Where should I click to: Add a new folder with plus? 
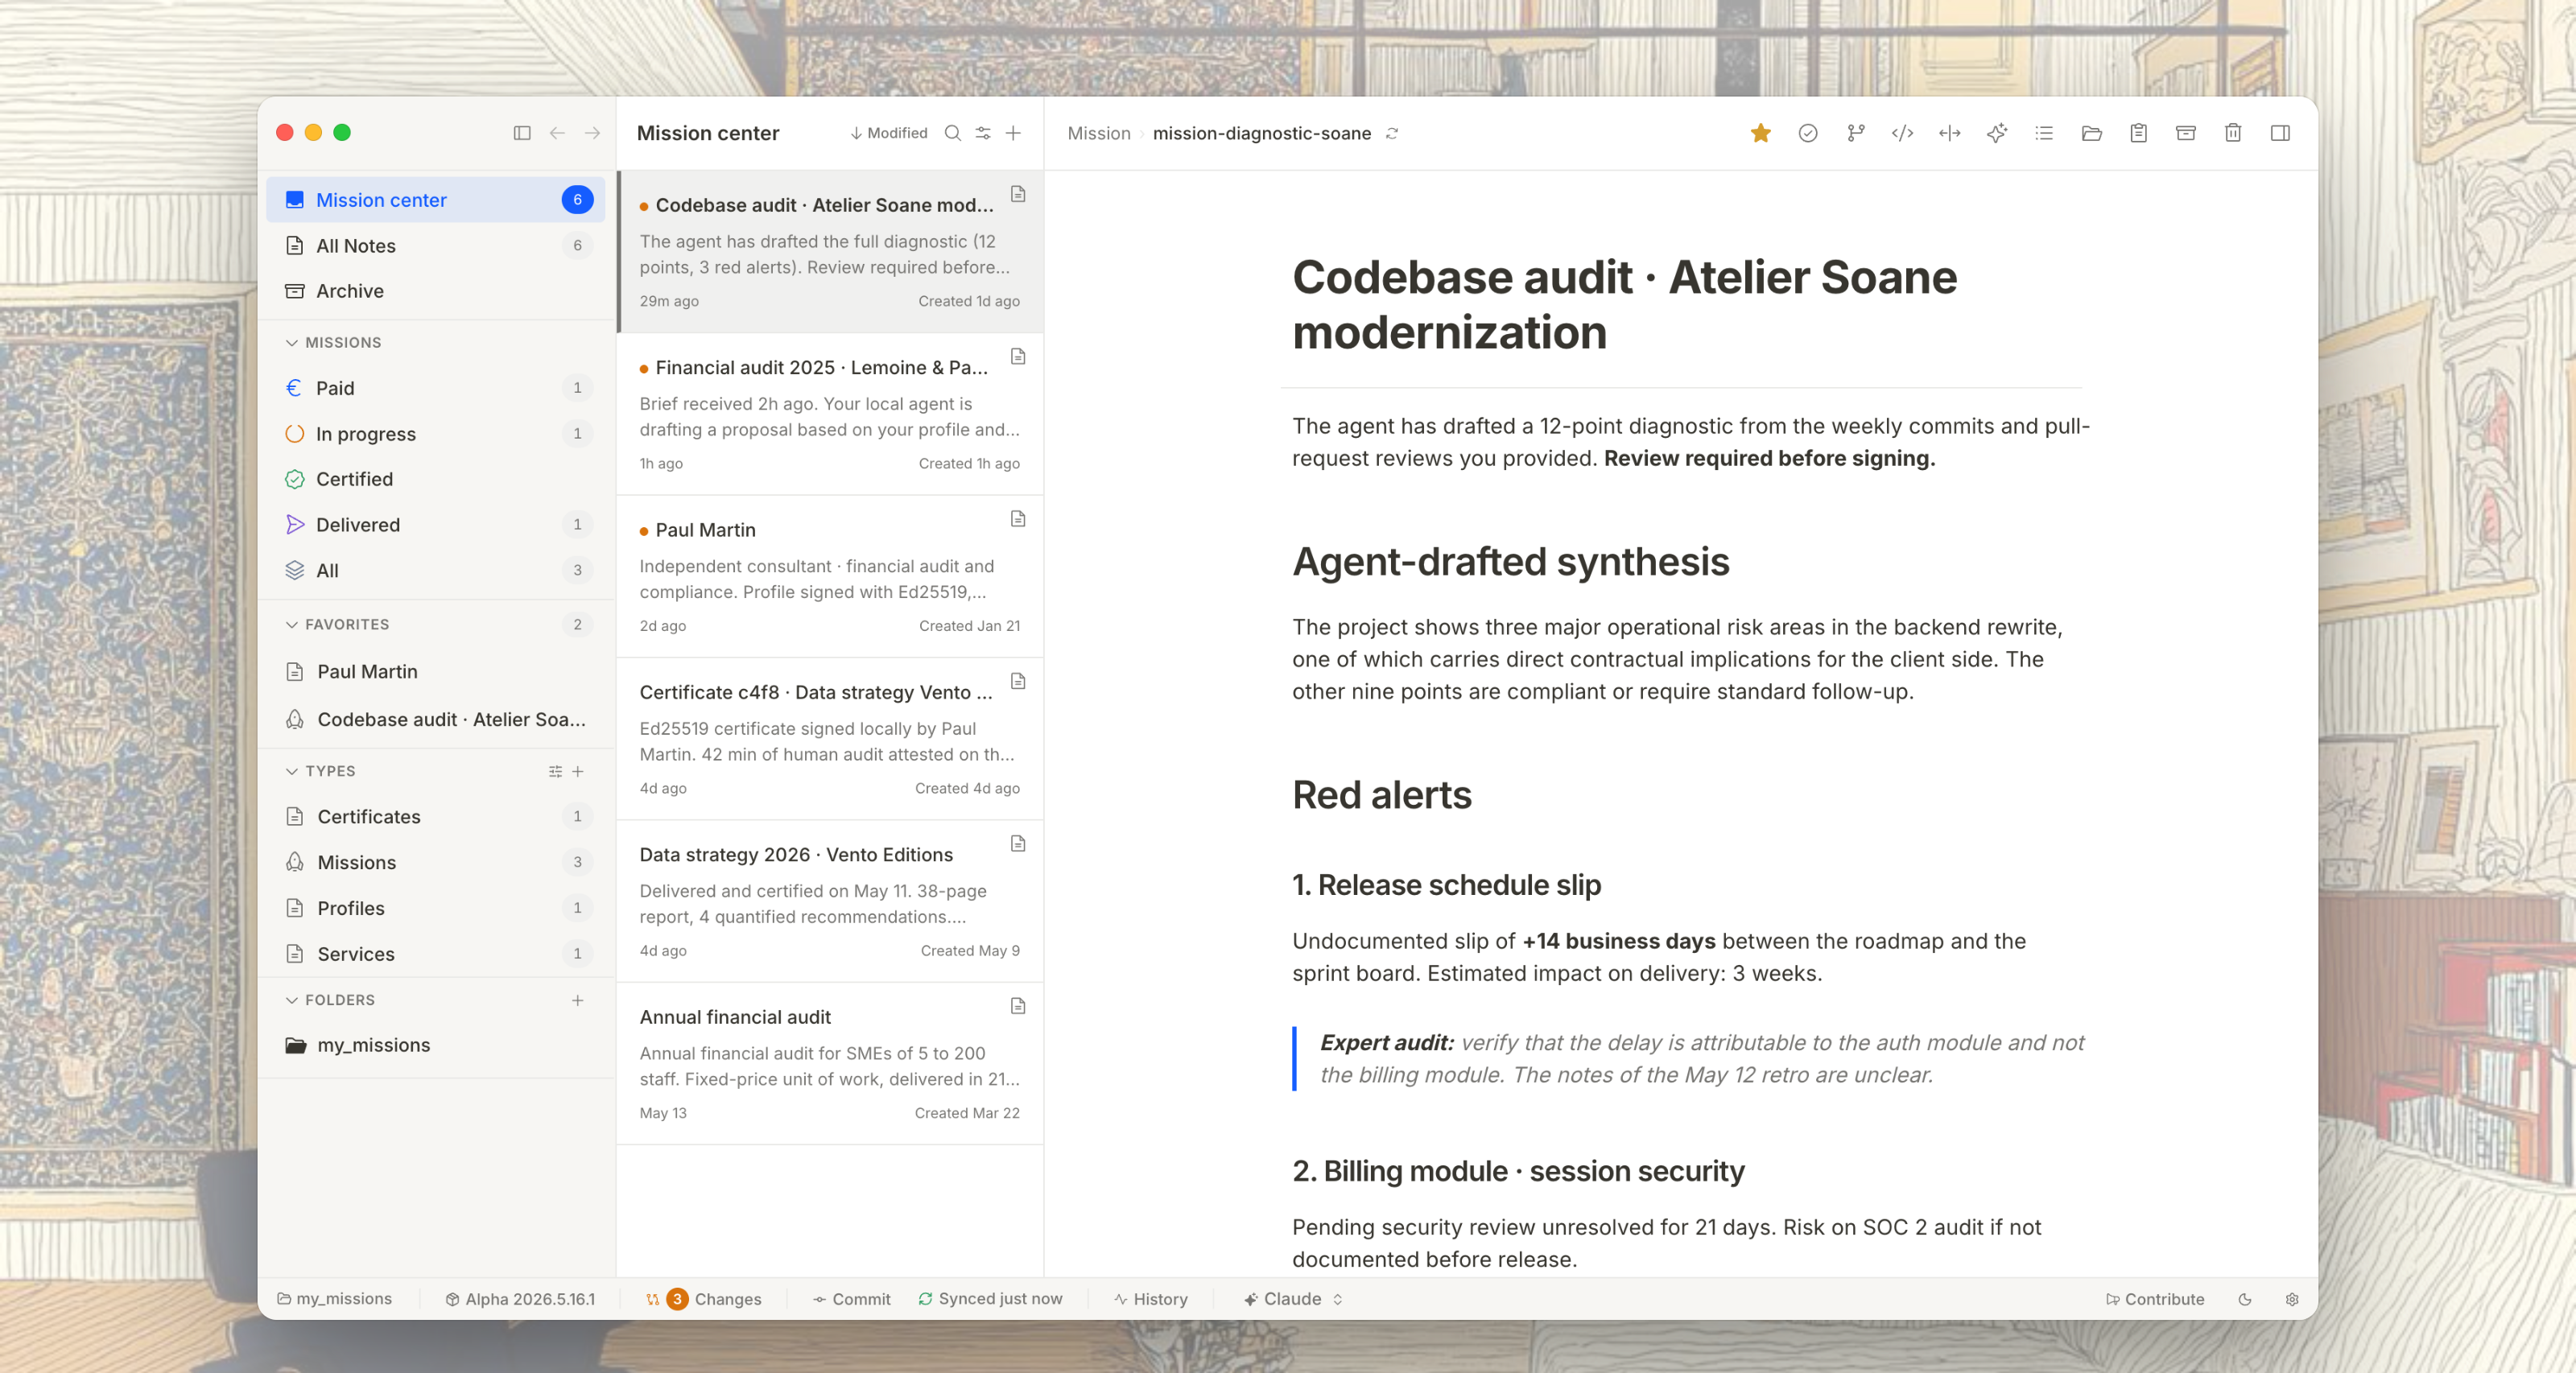(x=578, y=1000)
